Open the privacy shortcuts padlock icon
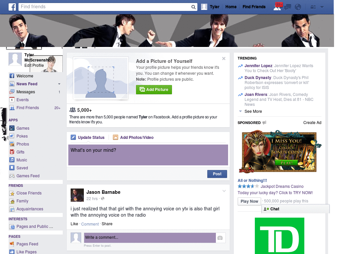This screenshot has width=338, height=254. pos(312,7)
